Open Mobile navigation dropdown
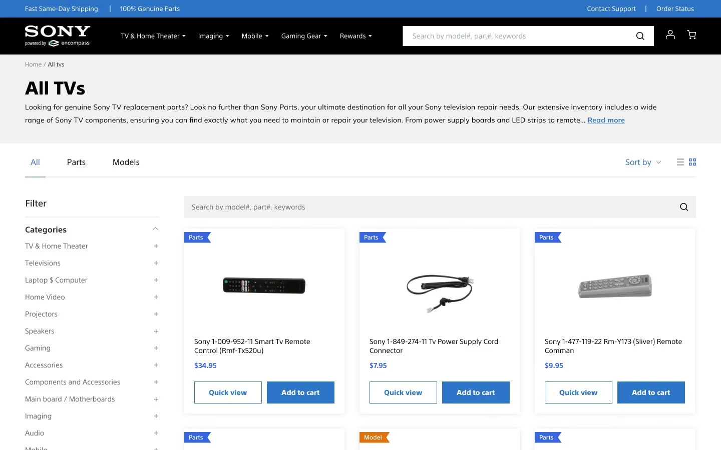The width and height of the screenshot is (721, 450). 255,36
